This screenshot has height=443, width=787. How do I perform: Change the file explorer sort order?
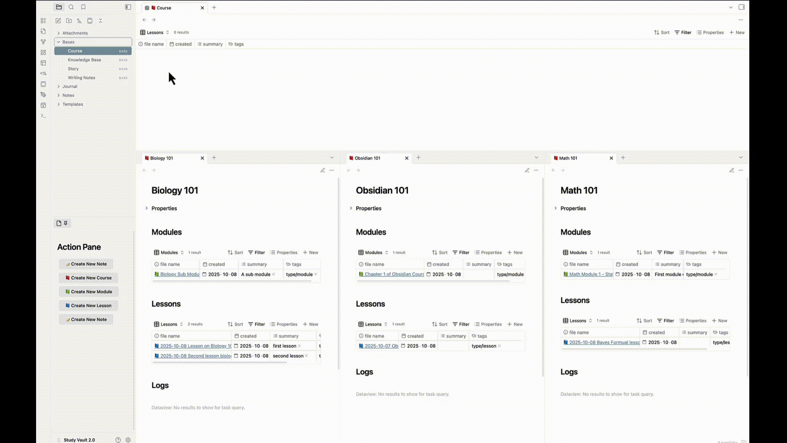click(x=80, y=21)
